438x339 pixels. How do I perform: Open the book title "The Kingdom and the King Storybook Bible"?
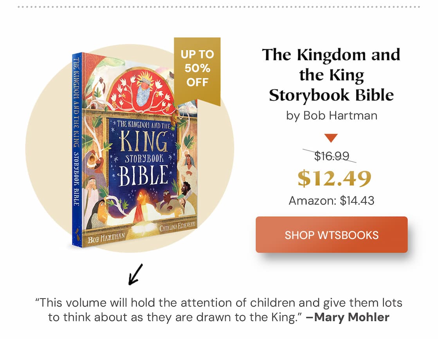(x=331, y=74)
